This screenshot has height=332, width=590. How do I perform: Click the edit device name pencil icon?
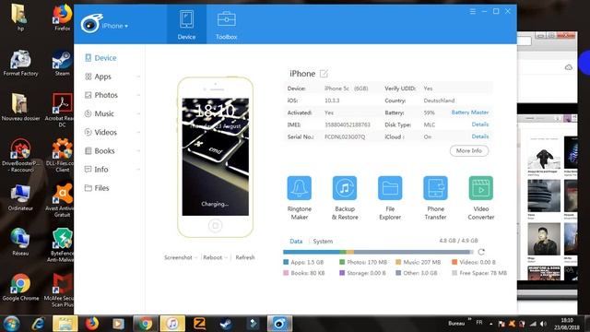tap(324, 74)
